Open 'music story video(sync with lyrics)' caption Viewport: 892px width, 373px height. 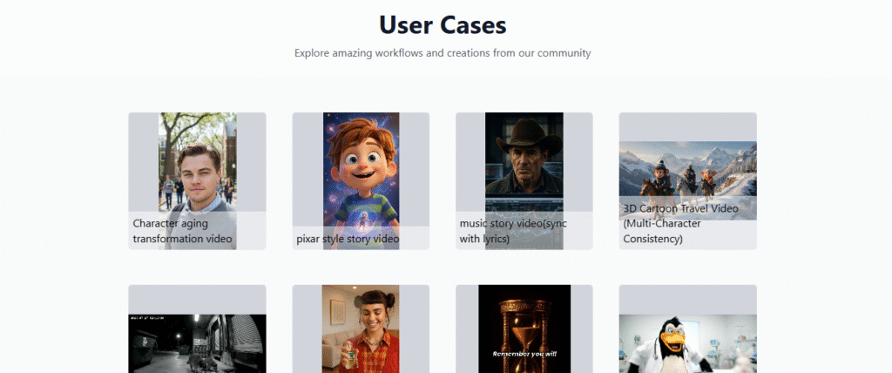pyautogui.click(x=513, y=231)
